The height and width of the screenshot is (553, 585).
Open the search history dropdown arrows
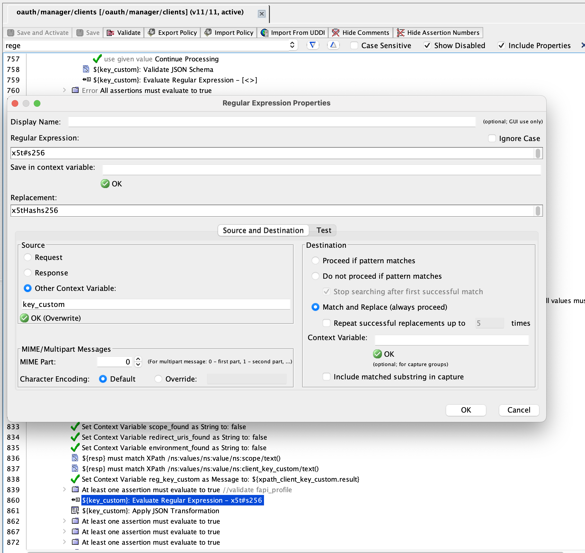pos(292,45)
